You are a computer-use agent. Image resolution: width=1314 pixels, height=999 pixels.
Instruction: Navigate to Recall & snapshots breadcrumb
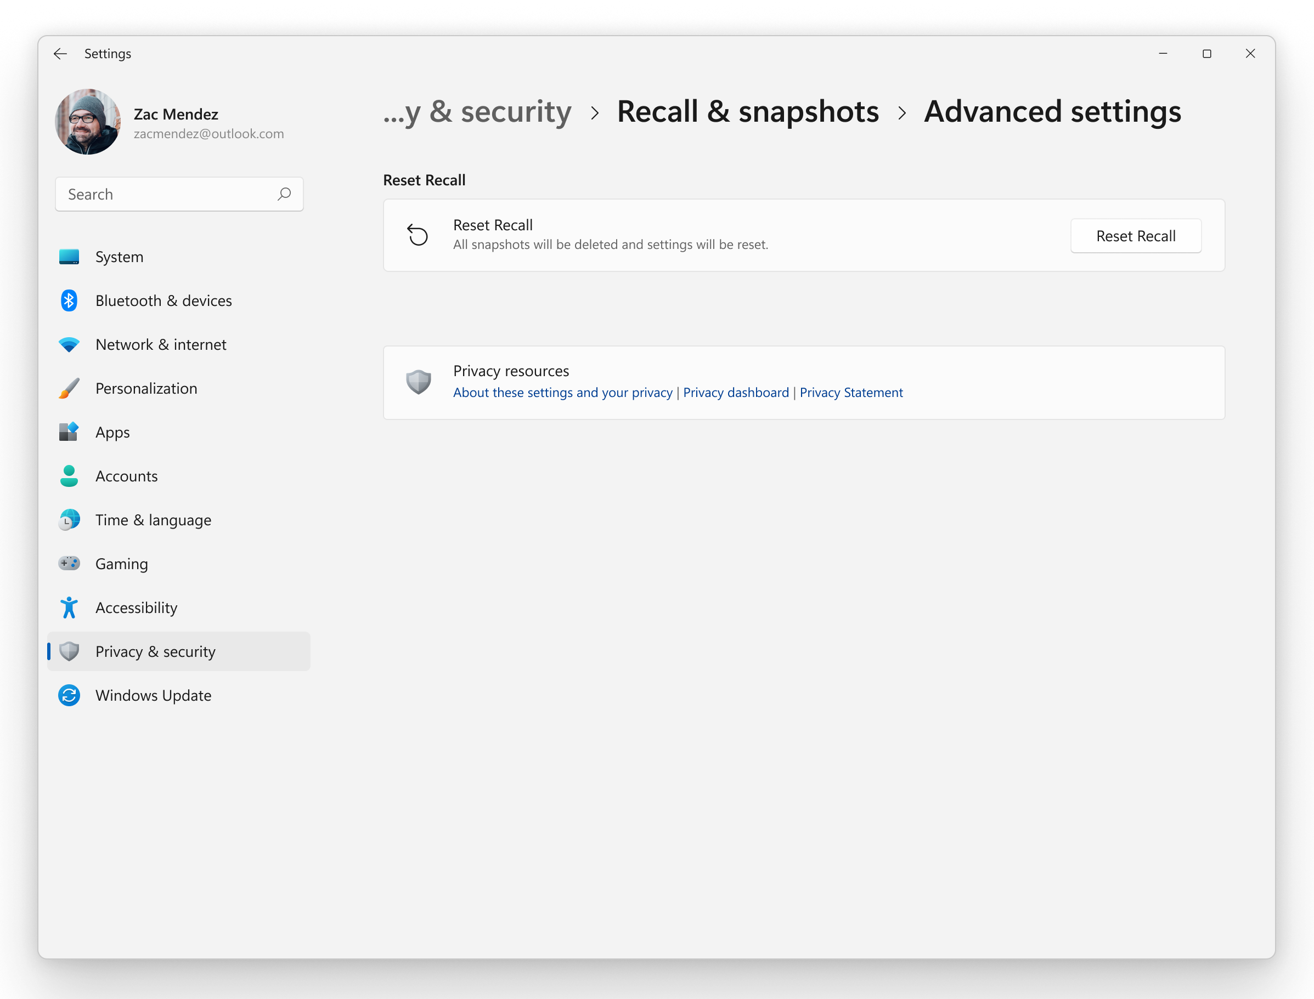tap(747, 112)
